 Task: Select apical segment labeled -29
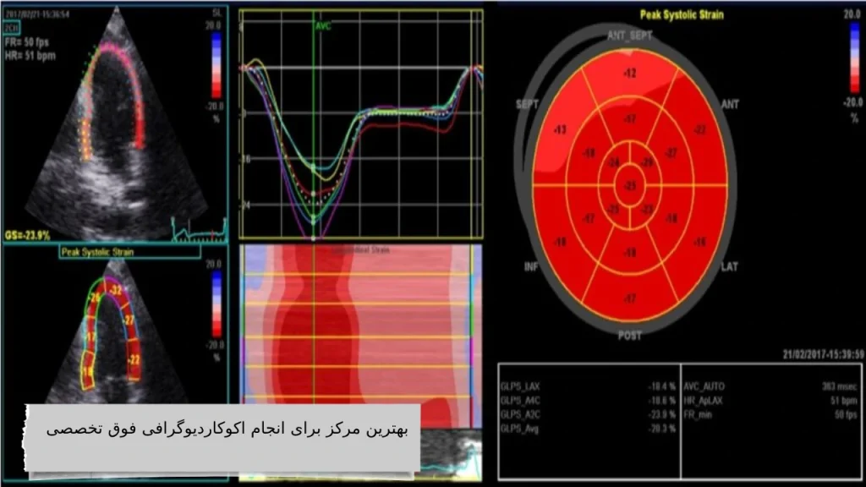click(x=647, y=161)
